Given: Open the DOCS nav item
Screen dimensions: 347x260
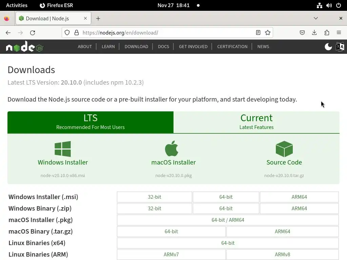Looking at the screenshot, I should point(164,47).
